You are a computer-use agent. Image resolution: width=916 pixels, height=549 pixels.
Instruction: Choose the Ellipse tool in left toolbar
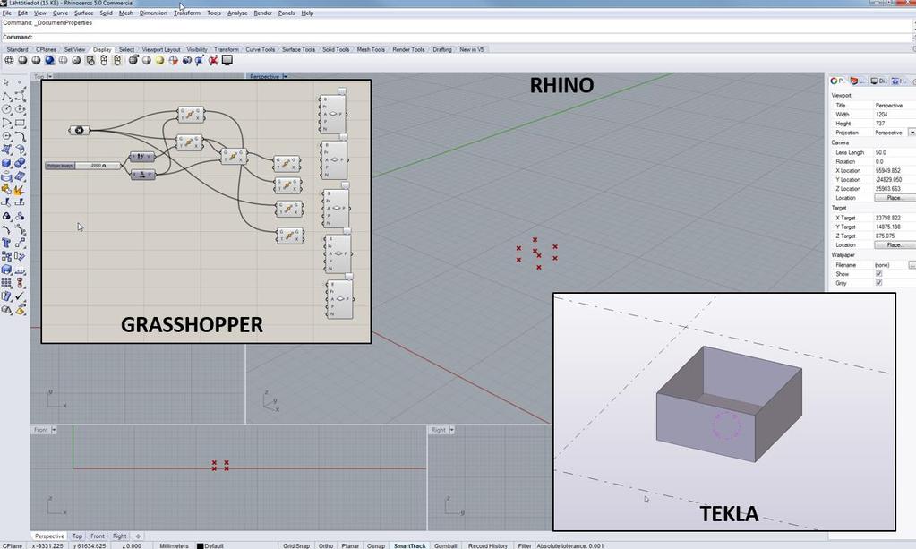(20, 109)
